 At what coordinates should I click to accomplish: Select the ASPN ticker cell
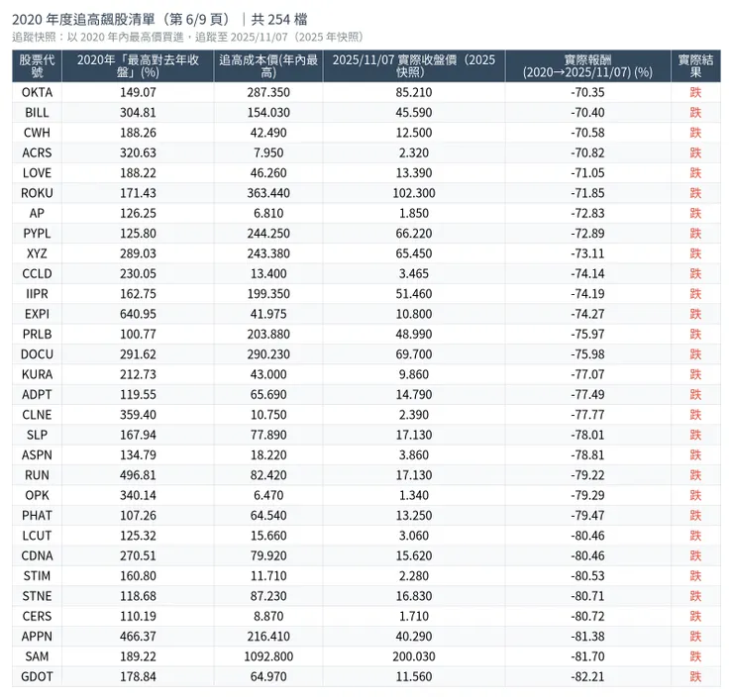pos(37,454)
